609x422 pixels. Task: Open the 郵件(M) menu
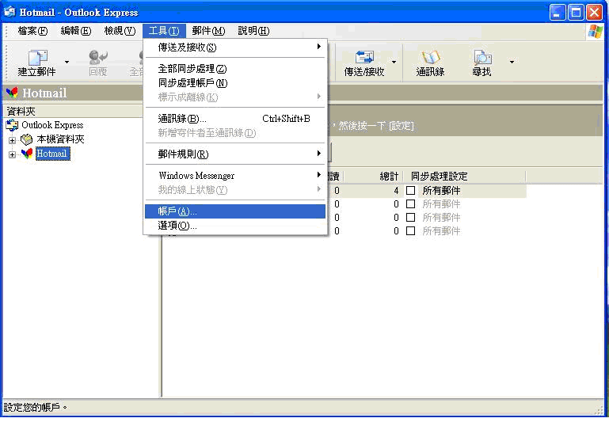click(x=208, y=31)
